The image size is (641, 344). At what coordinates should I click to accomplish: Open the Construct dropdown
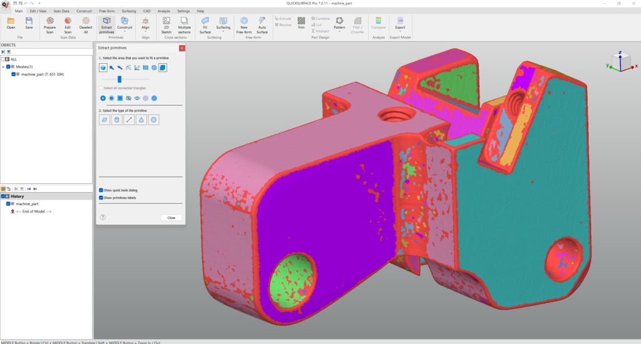coord(125,28)
